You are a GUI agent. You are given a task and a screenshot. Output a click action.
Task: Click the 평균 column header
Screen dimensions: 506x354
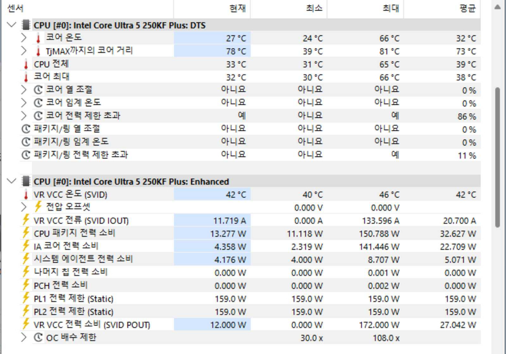[467, 8]
